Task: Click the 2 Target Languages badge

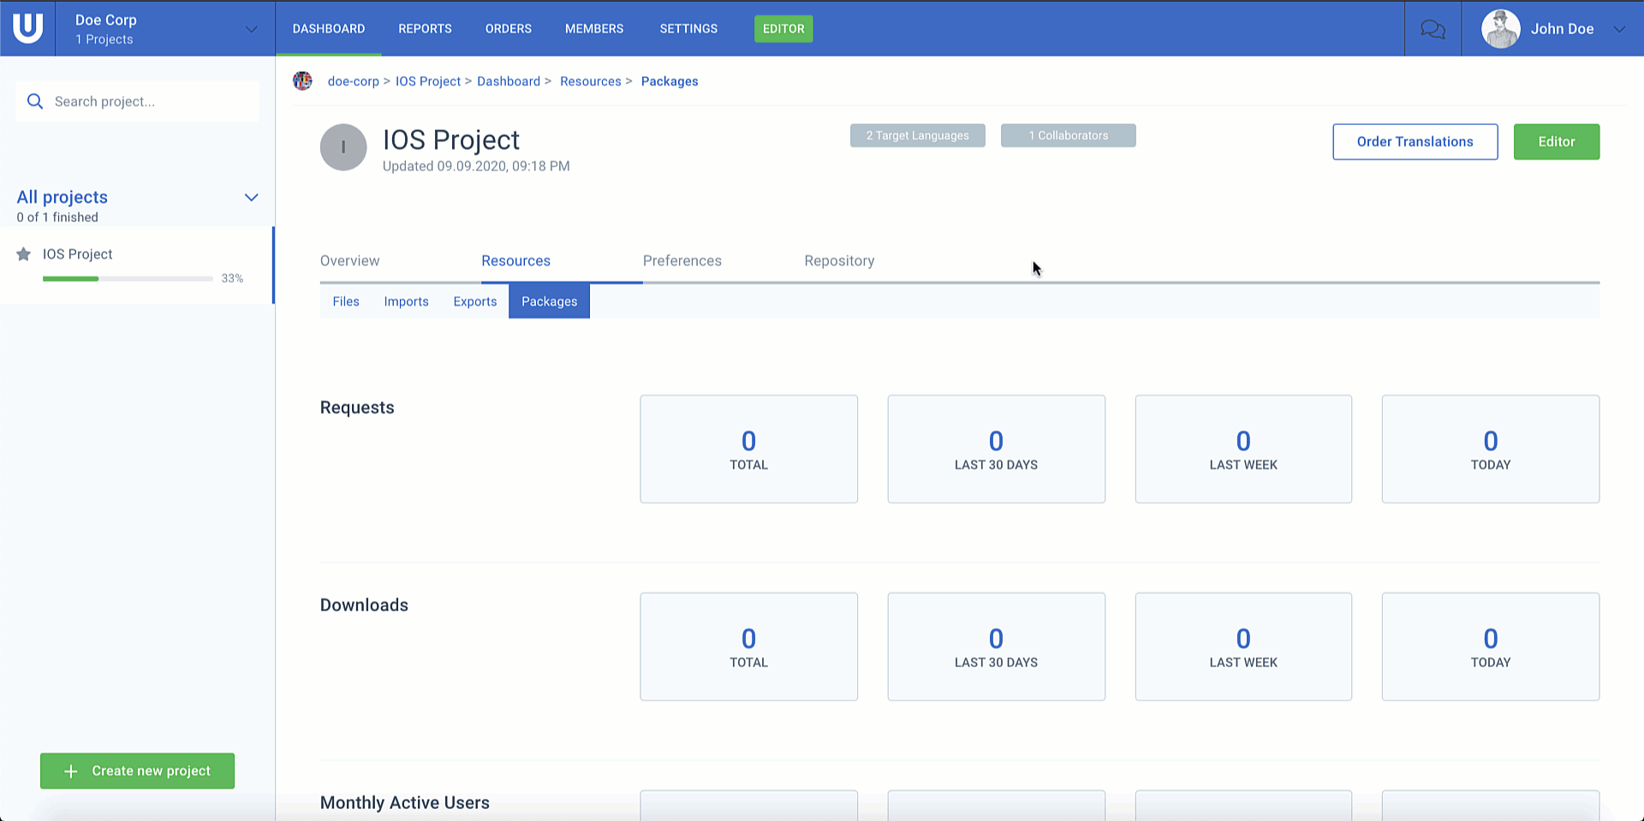Action: (x=918, y=135)
